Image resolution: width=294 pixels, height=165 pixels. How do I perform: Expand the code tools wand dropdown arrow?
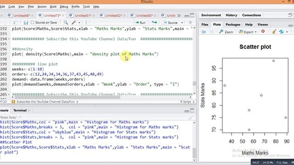(x=79, y=22)
